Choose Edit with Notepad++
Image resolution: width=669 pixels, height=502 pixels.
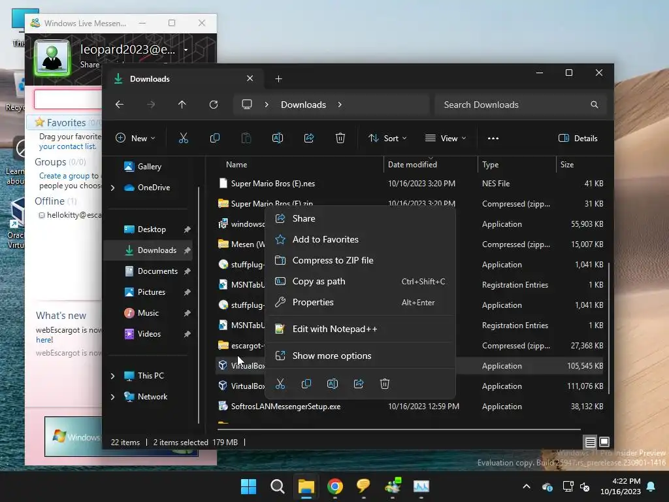coord(360,329)
